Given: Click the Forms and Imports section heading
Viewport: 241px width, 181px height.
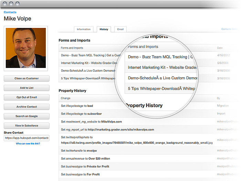Looking at the screenshot, I should (74, 40).
